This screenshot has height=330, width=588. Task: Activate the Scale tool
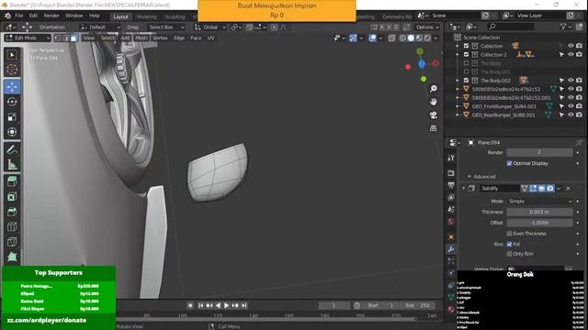(12, 116)
